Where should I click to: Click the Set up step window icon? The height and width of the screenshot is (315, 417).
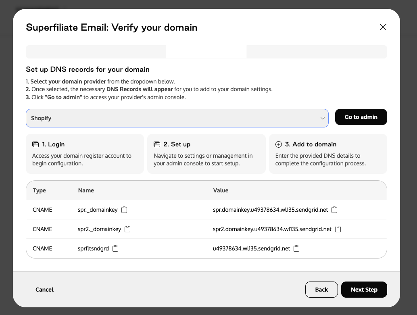coord(157,144)
